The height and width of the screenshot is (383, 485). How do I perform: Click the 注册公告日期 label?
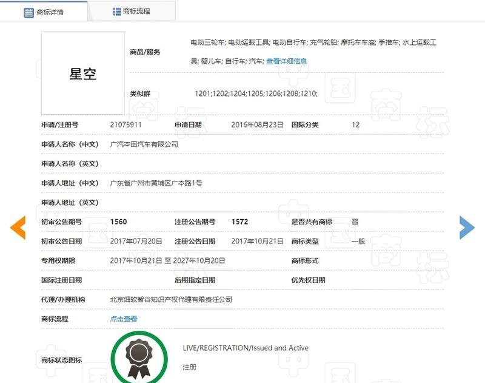click(195, 241)
